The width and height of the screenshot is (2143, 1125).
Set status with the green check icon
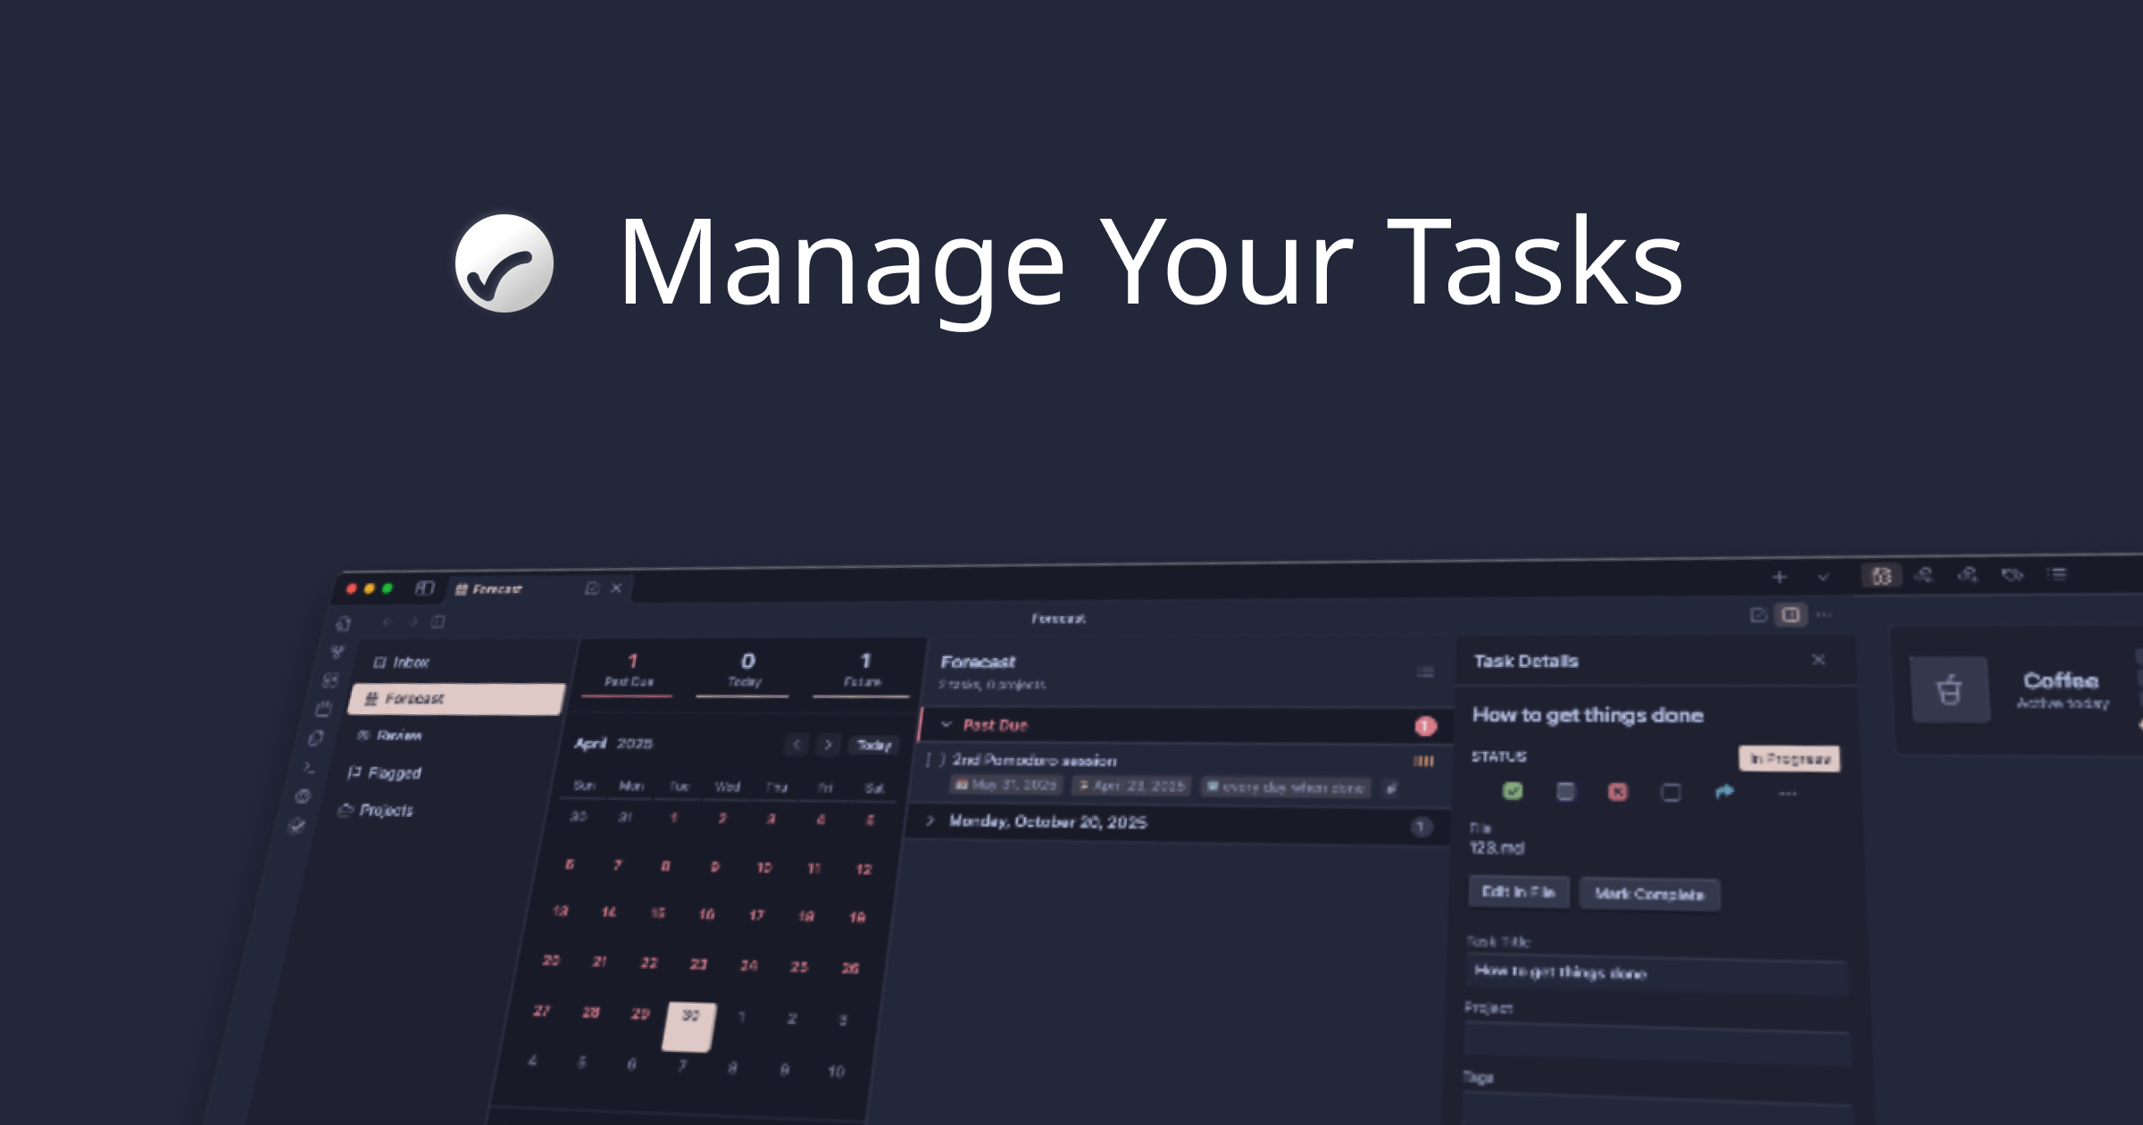coord(1513,790)
